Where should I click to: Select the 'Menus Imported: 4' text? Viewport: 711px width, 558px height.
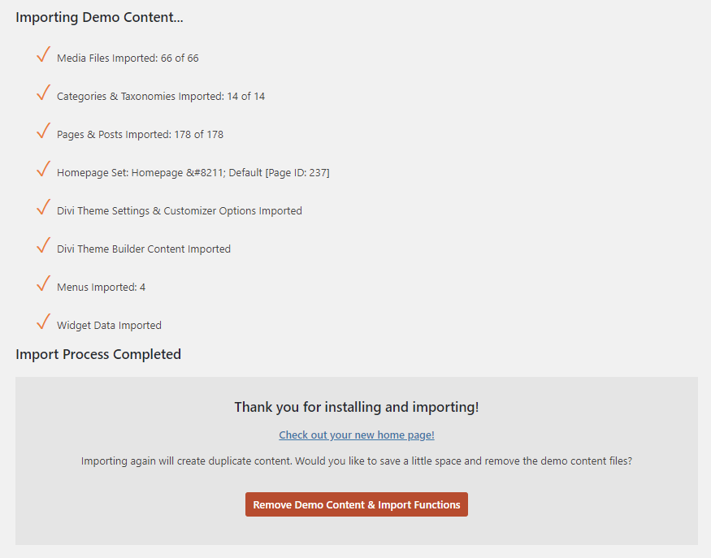(x=101, y=288)
